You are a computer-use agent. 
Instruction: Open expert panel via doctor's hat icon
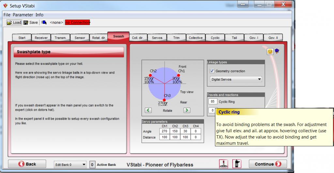[277, 51]
